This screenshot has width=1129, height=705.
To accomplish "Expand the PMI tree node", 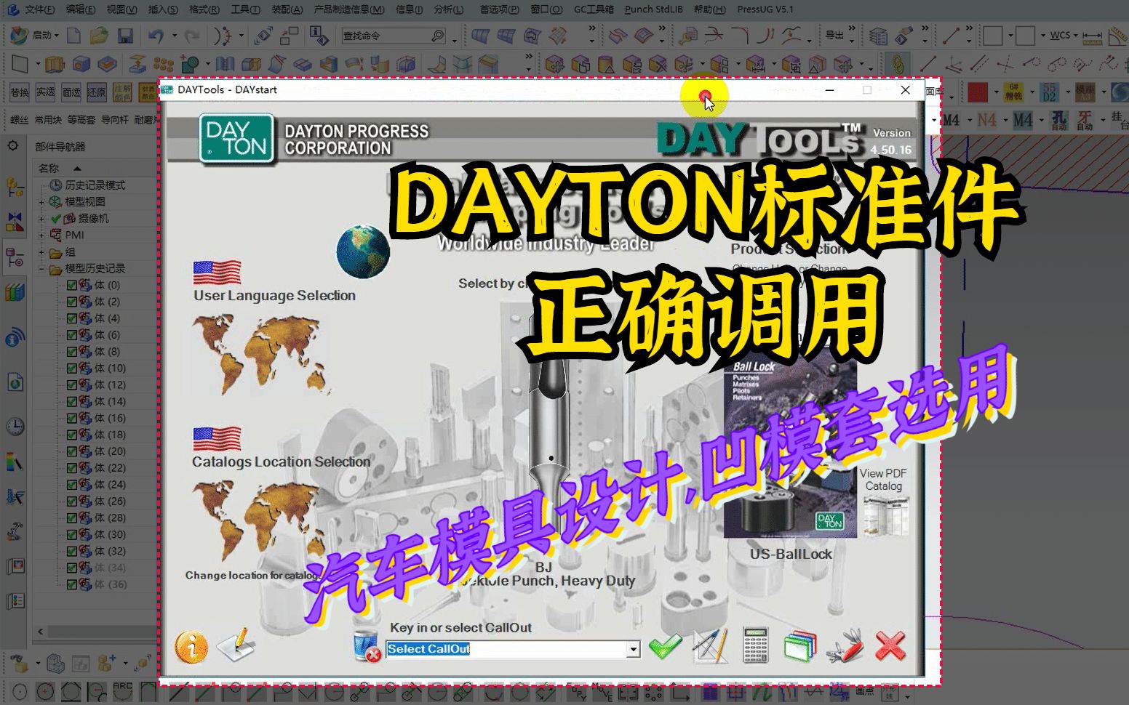I will (41, 235).
